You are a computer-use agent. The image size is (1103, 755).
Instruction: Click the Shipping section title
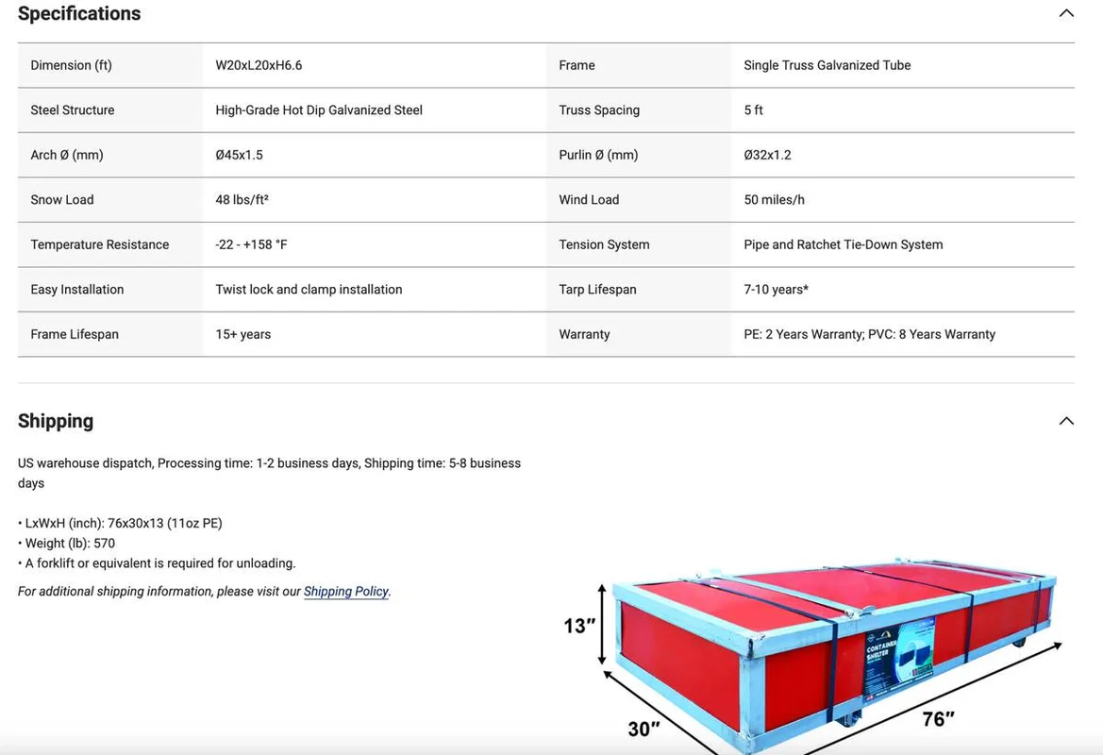[56, 421]
